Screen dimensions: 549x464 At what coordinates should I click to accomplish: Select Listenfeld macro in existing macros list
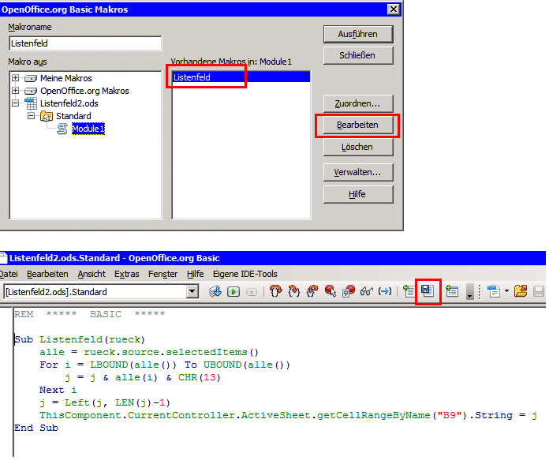click(241, 77)
